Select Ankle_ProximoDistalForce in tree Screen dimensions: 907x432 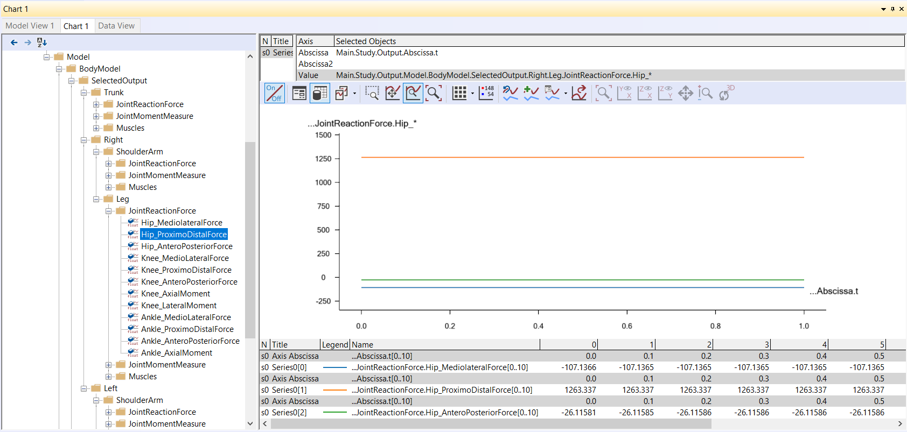pos(187,329)
